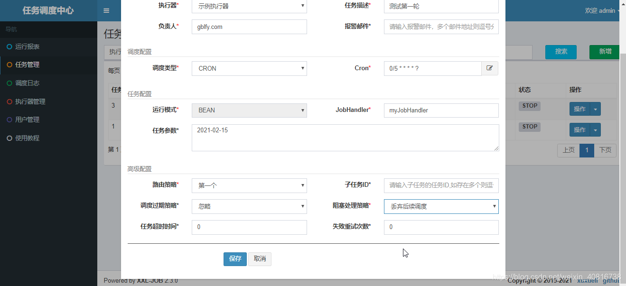Click the 取消 button
Screen dimensions: 626x286
[x=260, y=259]
